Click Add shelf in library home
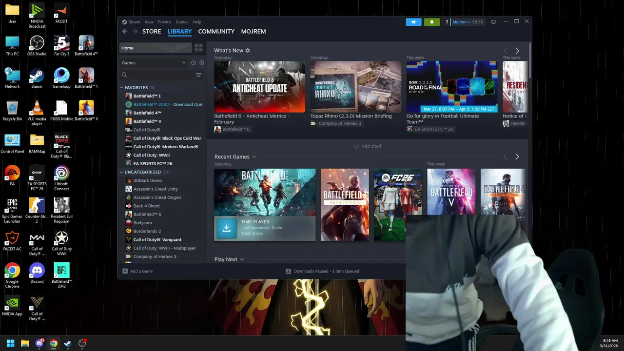 [x=368, y=146]
